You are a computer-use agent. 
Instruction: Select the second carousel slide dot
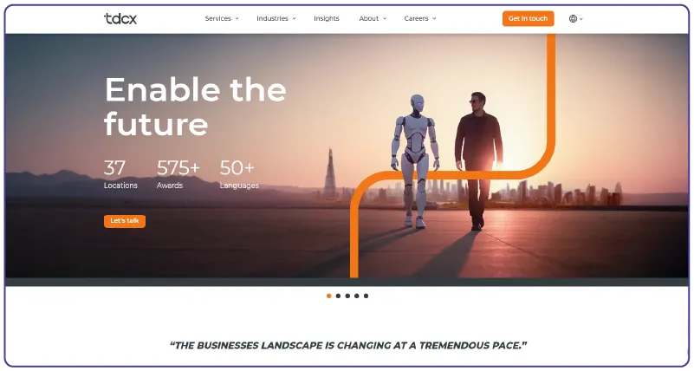coord(338,296)
